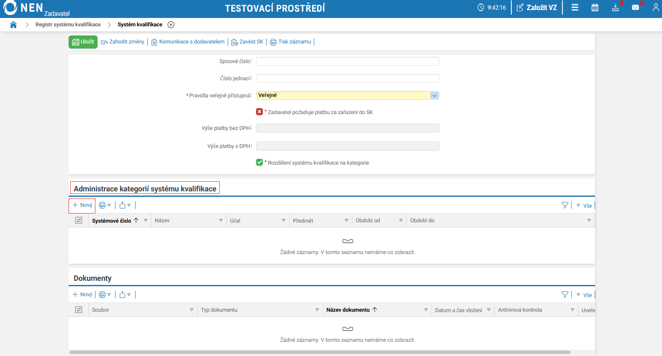Image resolution: width=662 pixels, height=356 pixels.
Task: Click the Číslo jednací input field
Action: click(x=347, y=79)
